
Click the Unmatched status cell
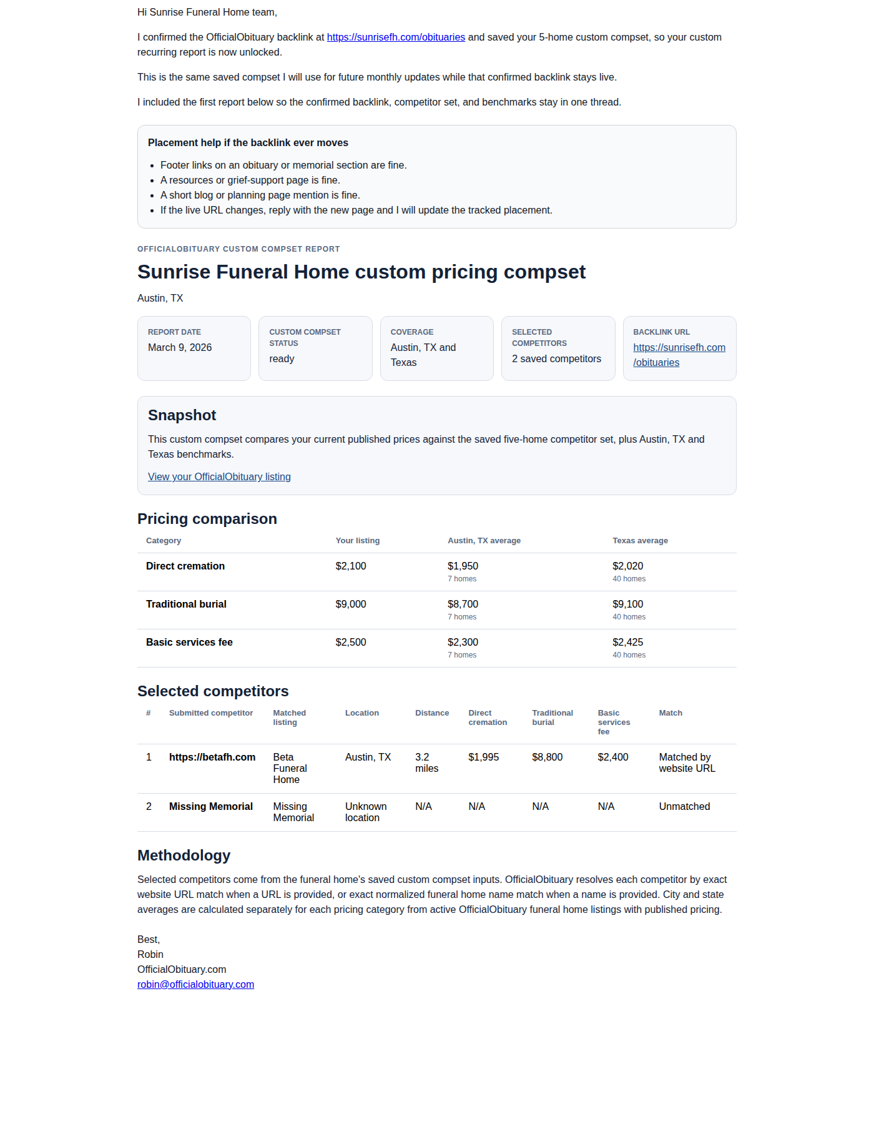pyautogui.click(x=684, y=807)
